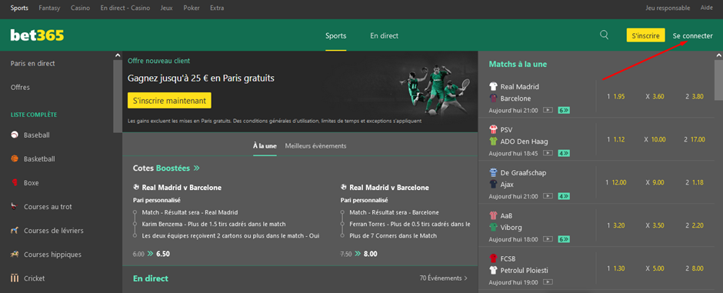Click ADO Den Haag shirt icon
The height and width of the screenshot is (293, 723).
(493, 142)
